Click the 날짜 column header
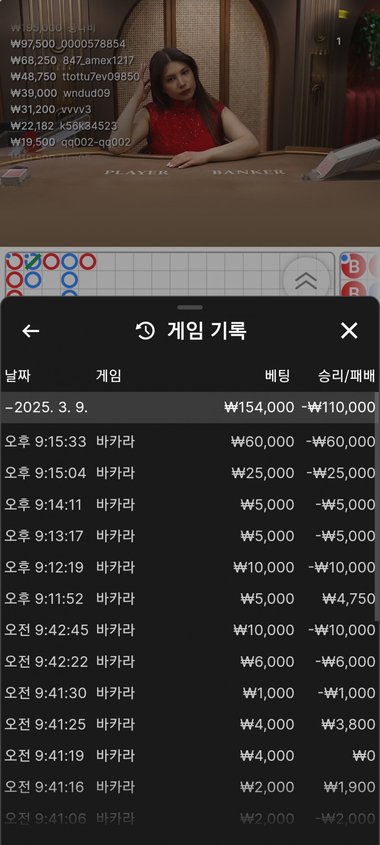This screenshot has height=845, width=380. (18, 376)
